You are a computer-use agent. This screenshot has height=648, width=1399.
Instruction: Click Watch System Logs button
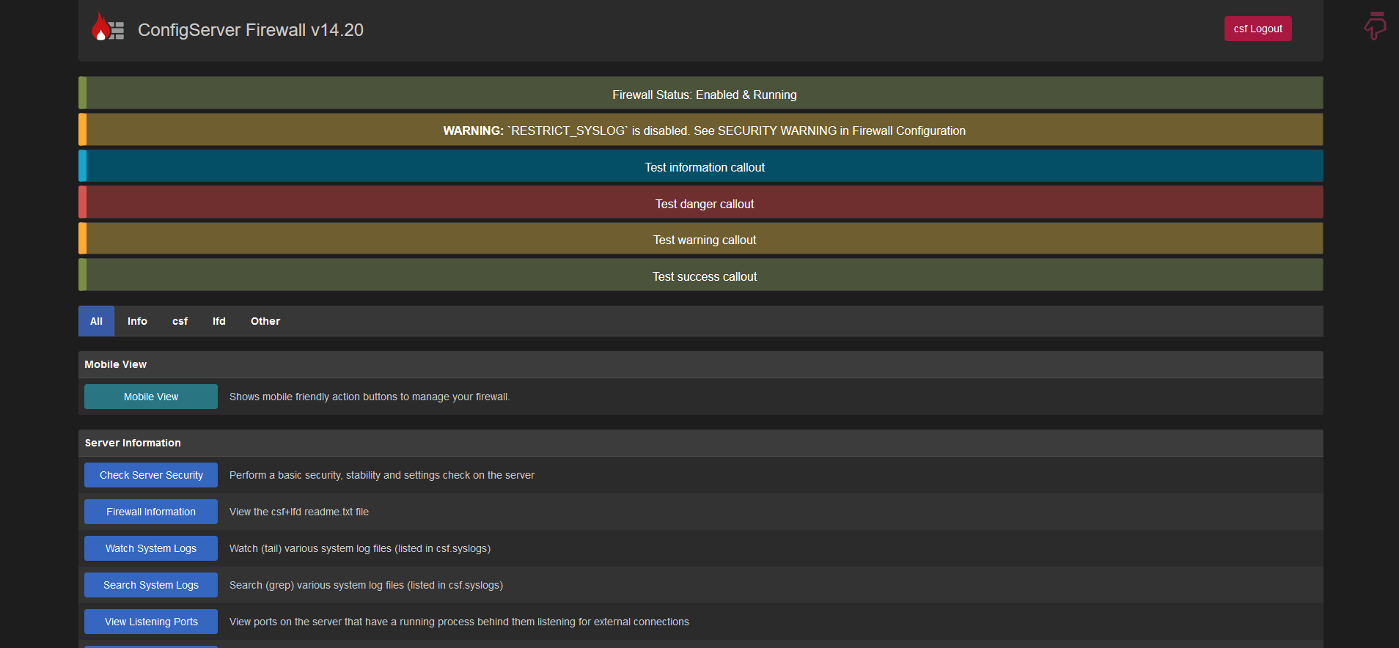[151, 548]
